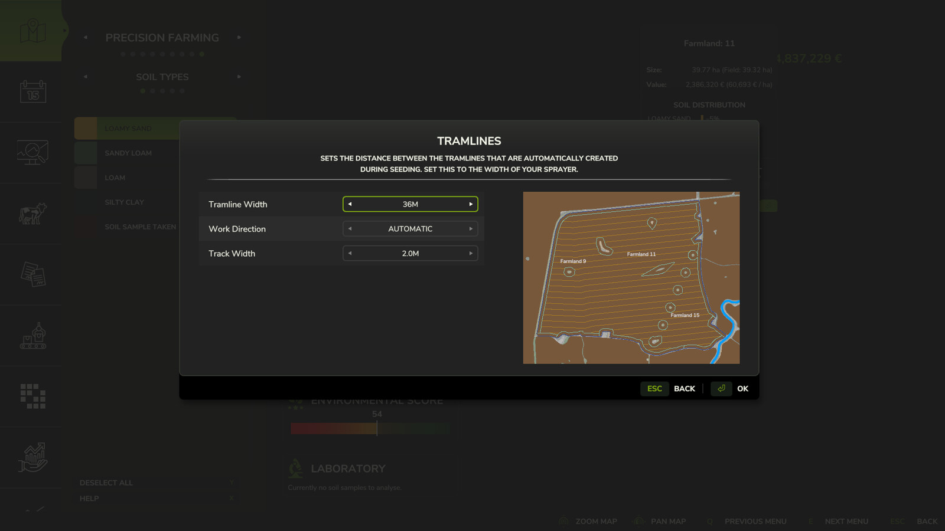Go to next Precision Farming page arrow
945x531 pixels.
(239, 37)
